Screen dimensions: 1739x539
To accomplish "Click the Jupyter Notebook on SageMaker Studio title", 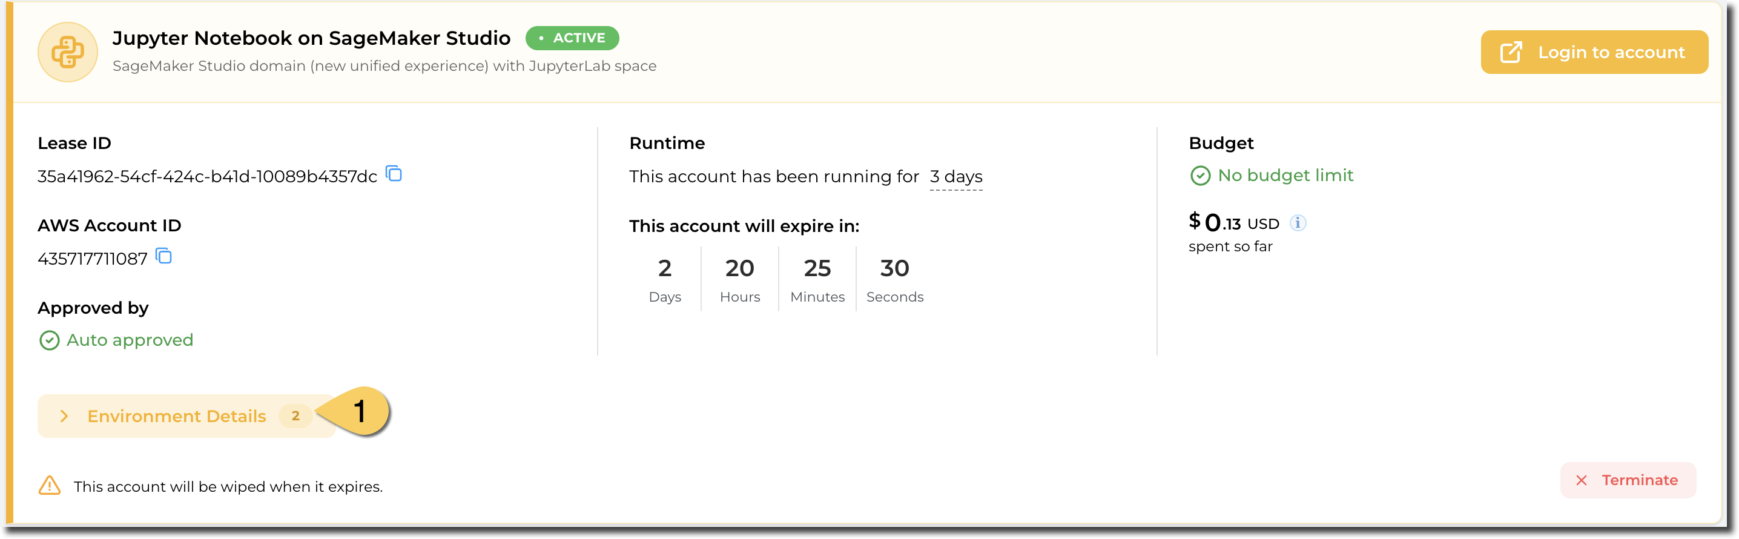I will pyautogui.click(x=311, y=38).
